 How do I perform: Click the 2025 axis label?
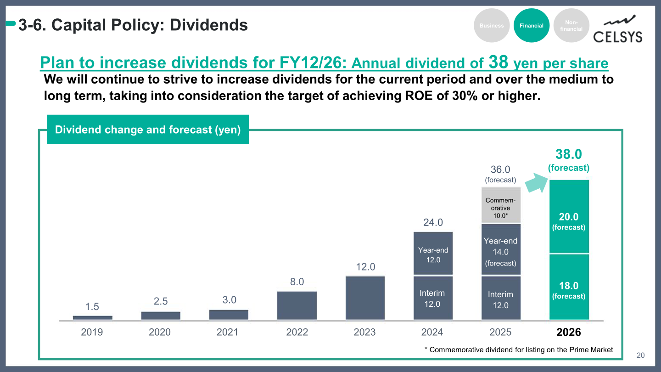coord(500,332)
